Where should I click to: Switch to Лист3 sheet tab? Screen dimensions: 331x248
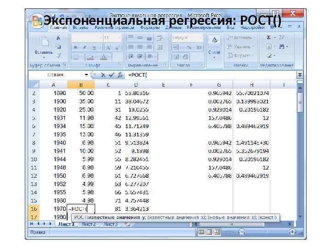(x=110, y=224)
